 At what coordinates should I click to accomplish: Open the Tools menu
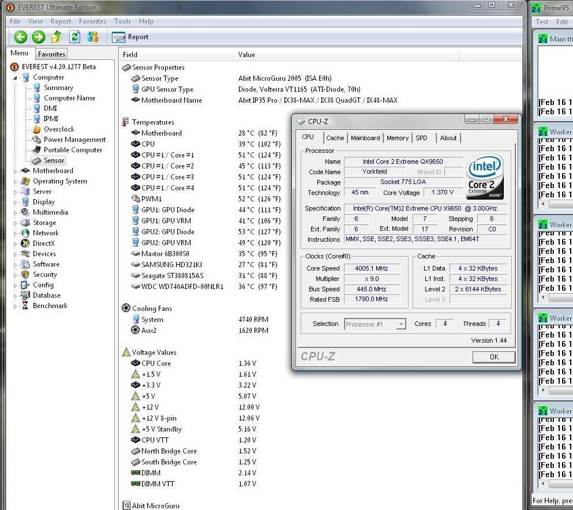point(122,21)
